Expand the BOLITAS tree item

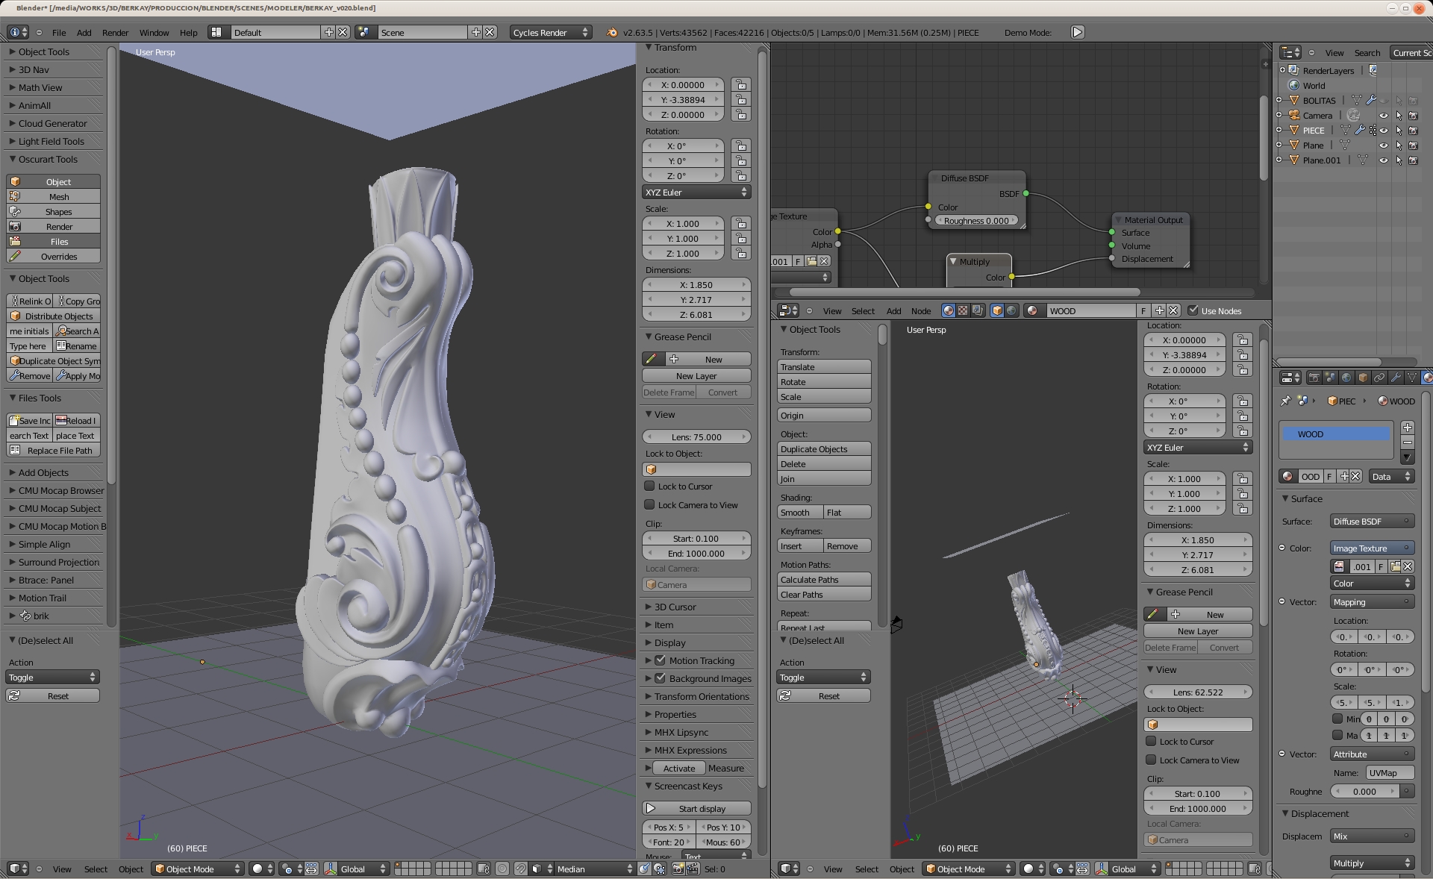[x=1279, y=100]
